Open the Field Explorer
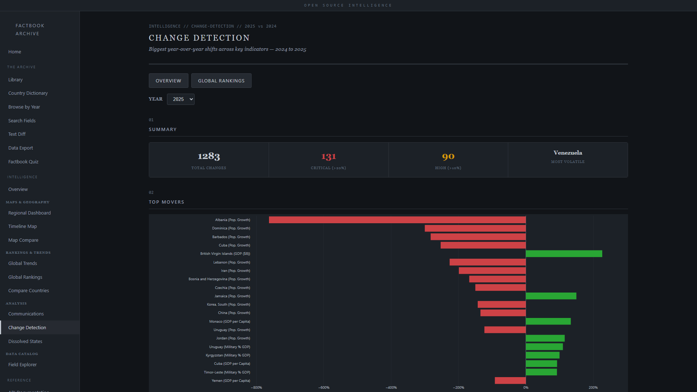This screenshot has height=392, width=697. [x=22, y=364]
